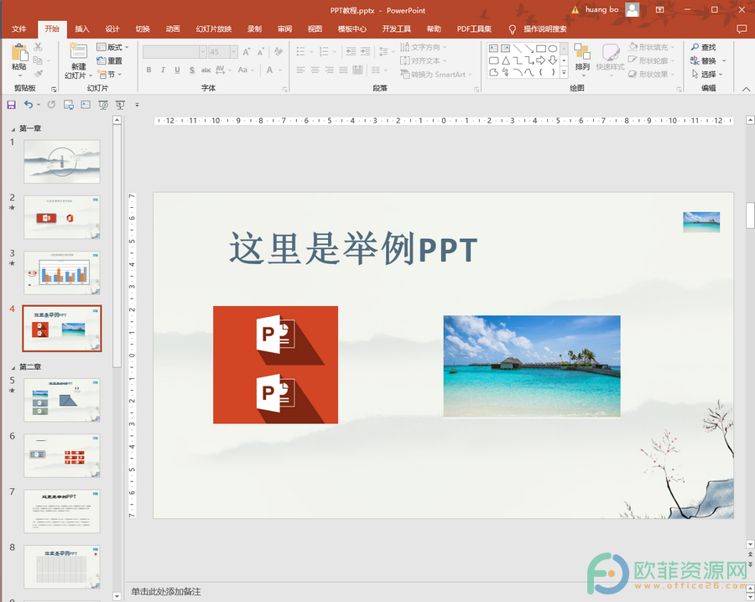This screenshot has height=602, width=755.
Task: Open the Font Color (A) picker
Action: point(273,70)
